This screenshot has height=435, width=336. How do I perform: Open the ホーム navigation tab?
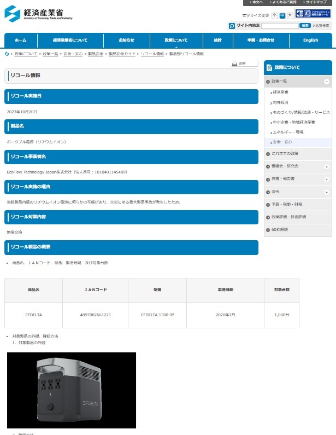(x=21, y=40)
